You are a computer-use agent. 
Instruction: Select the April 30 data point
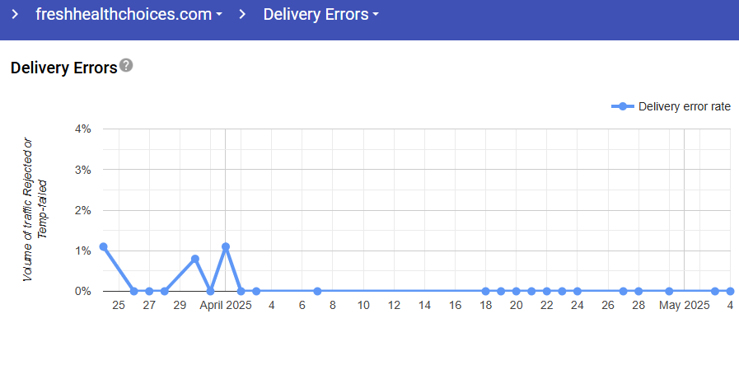669,291
